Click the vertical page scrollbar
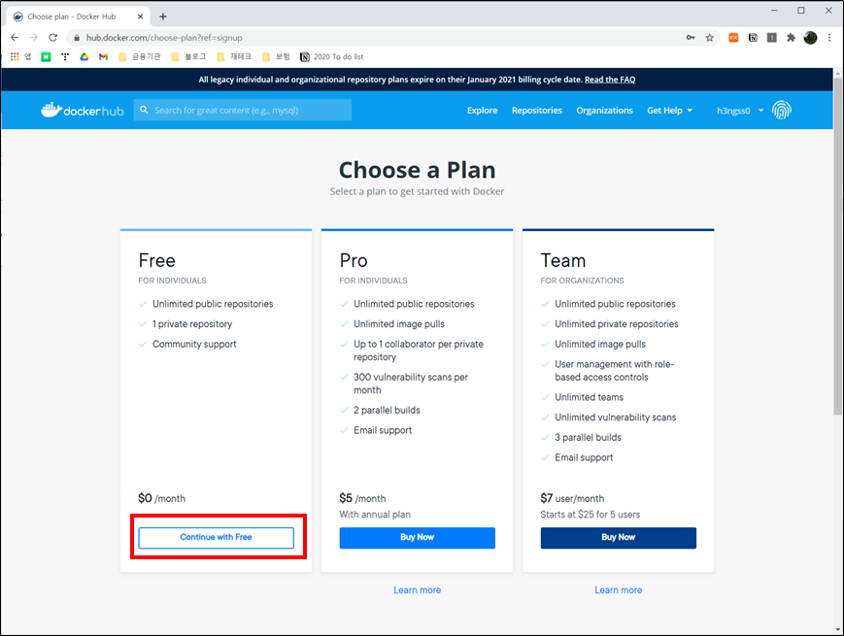This screenshot has height=636, width=844. click(x=838, y=246)
